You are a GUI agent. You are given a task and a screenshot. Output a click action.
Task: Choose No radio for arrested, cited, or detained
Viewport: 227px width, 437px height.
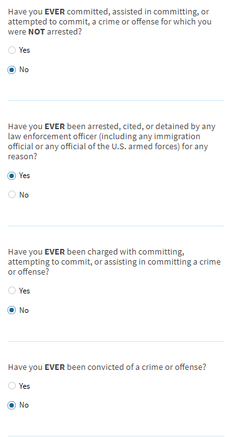click(12, 194)
